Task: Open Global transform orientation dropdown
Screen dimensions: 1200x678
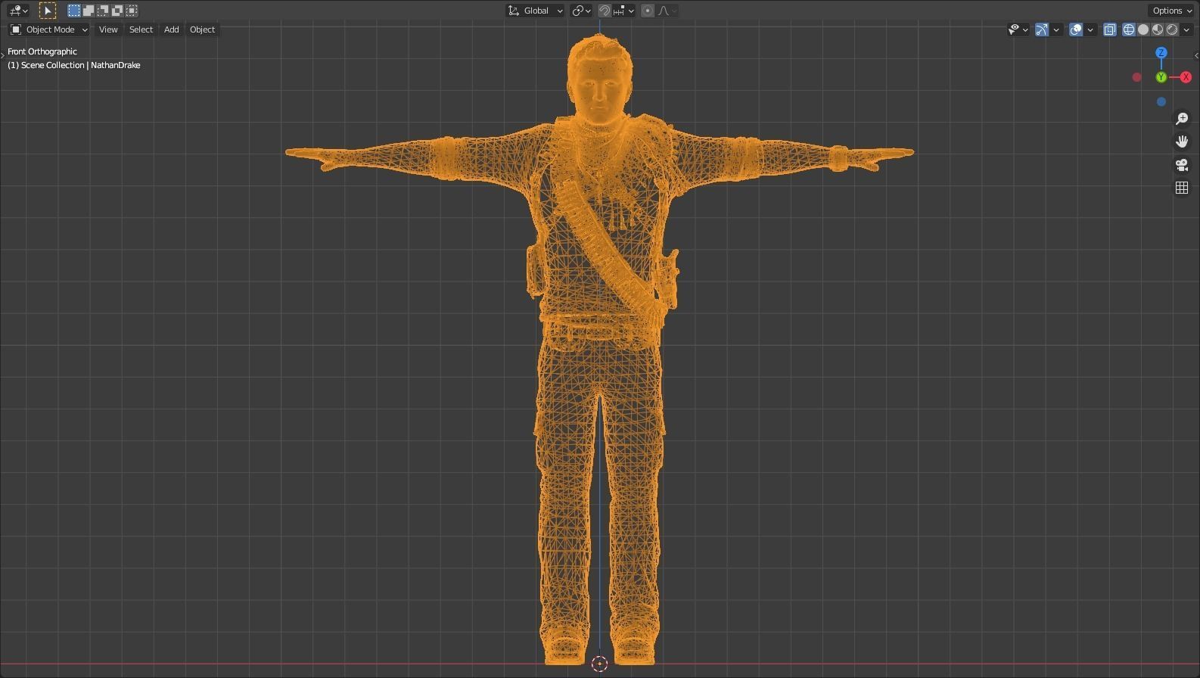Action: coord(535,11)
